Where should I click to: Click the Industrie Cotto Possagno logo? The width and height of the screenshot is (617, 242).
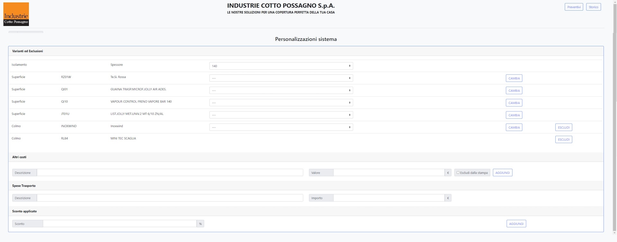[16, 14]
